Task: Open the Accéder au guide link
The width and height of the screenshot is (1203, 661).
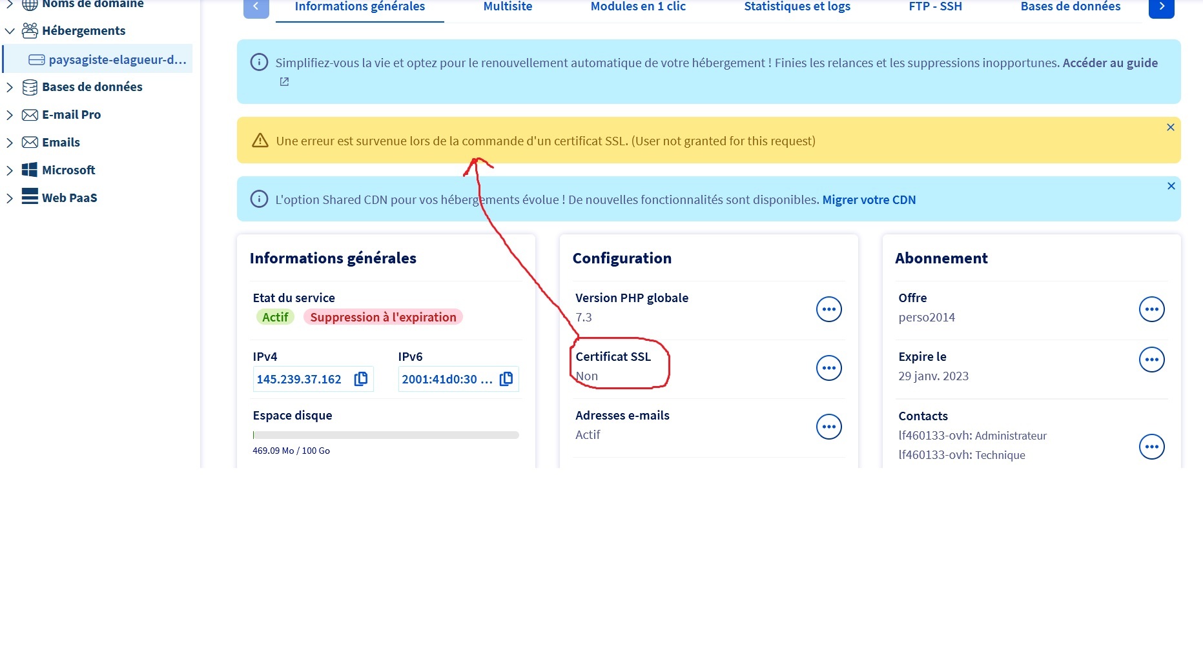Action: point(1109,63)
